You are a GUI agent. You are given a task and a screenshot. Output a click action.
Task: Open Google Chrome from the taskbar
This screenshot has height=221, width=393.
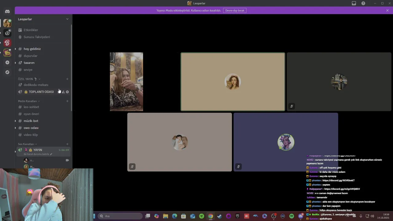tap(210, 216)
